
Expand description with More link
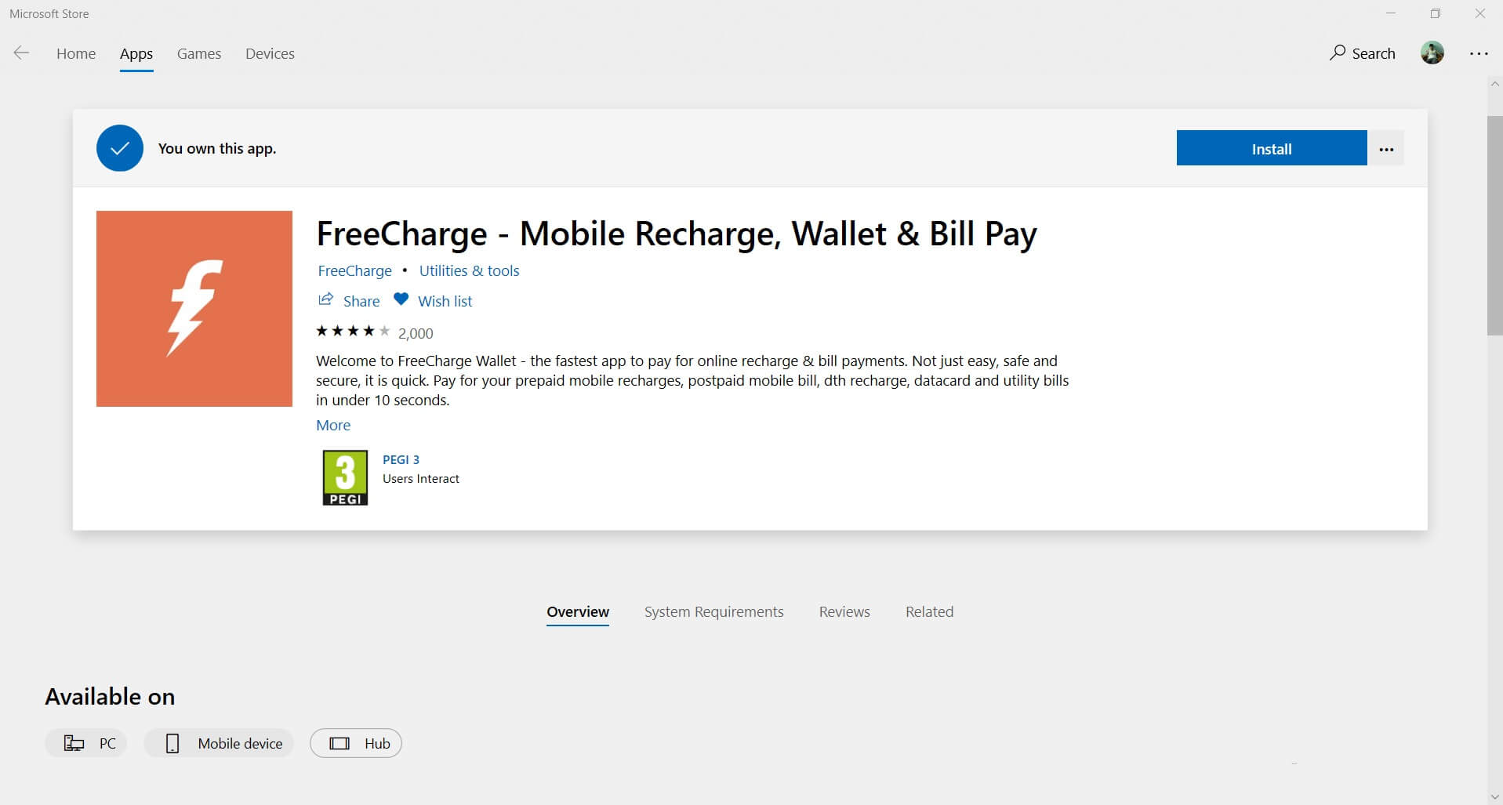pyautogui.click(x=333, y=425)
